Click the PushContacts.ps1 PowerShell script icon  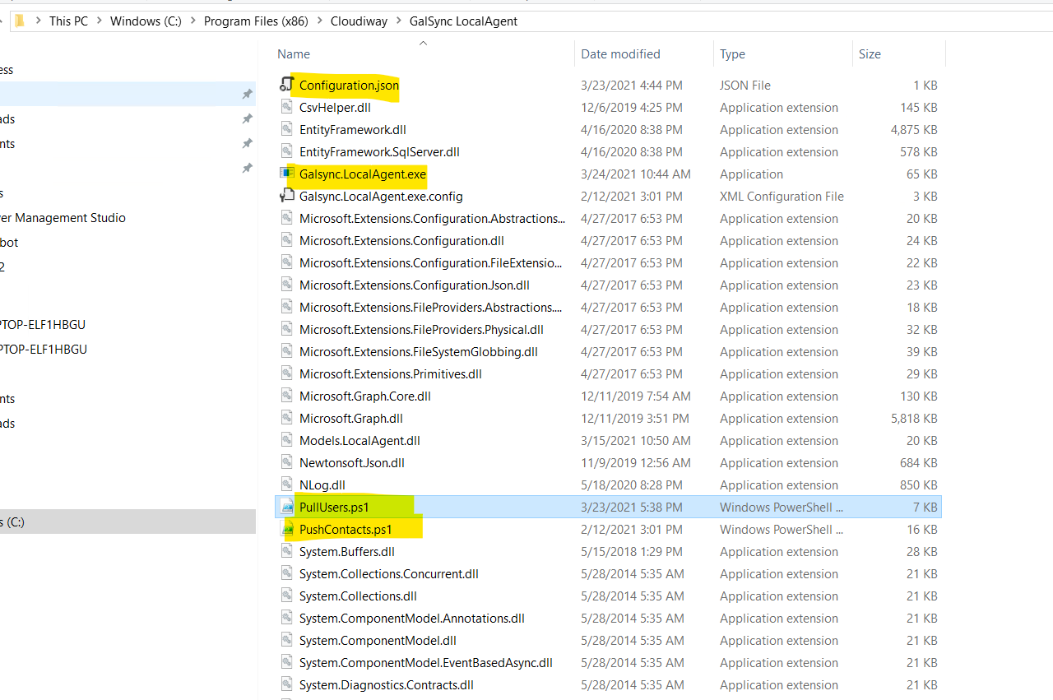286,529
